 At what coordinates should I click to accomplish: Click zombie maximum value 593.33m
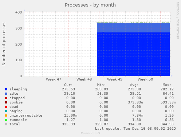(168, 102)
